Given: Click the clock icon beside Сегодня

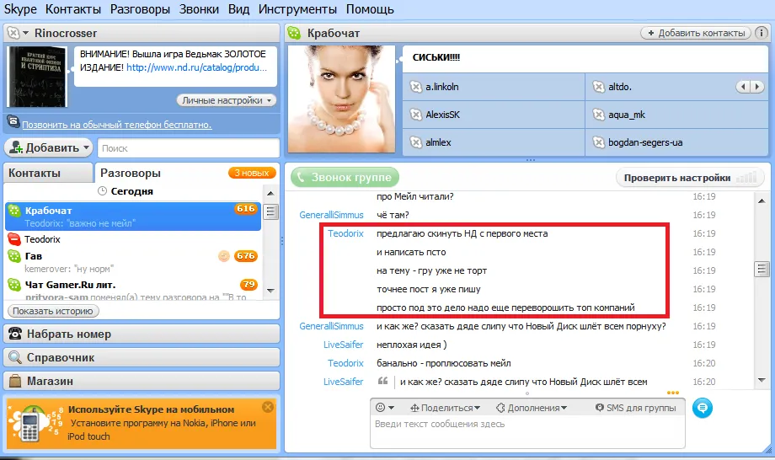Looking at the screenshot, I should pyautogui.click(x=102, y=190).
